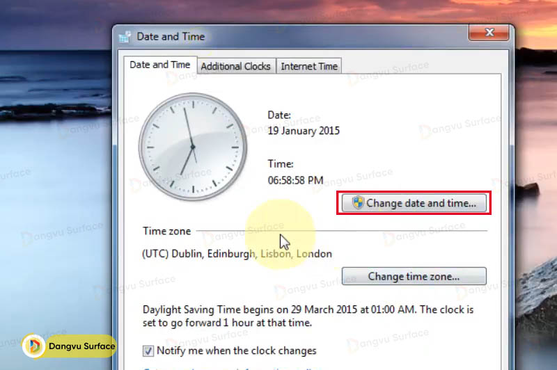Viewport: 557px width, 370px height.
Task: Click the 06:58:58 PM time value
Action: 295,180
